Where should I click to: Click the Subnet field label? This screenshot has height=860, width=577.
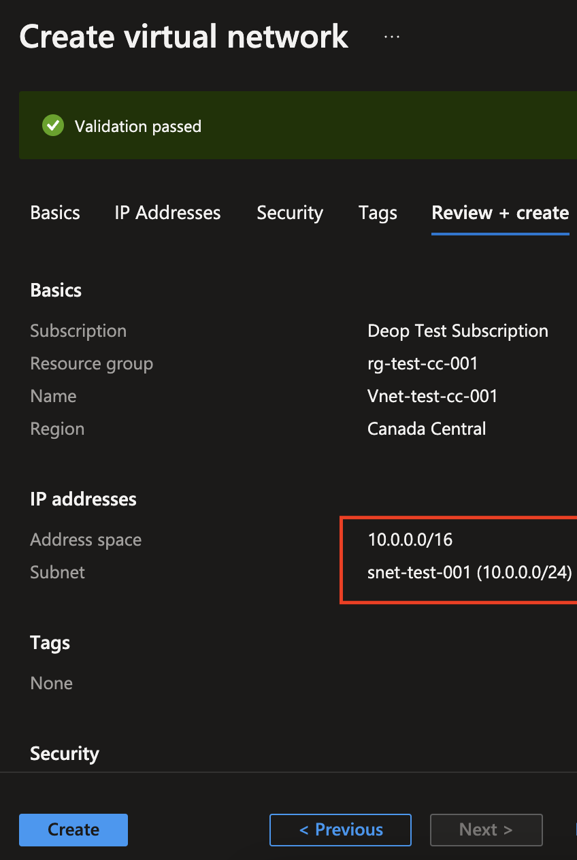tap(58, 573)
